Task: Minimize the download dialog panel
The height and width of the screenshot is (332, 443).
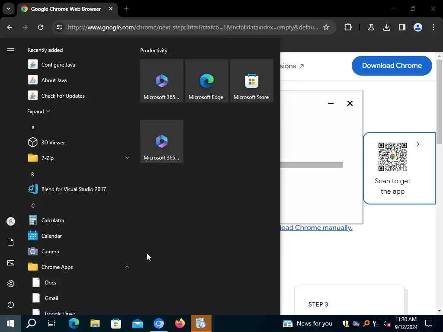Action: coord(331,103)
